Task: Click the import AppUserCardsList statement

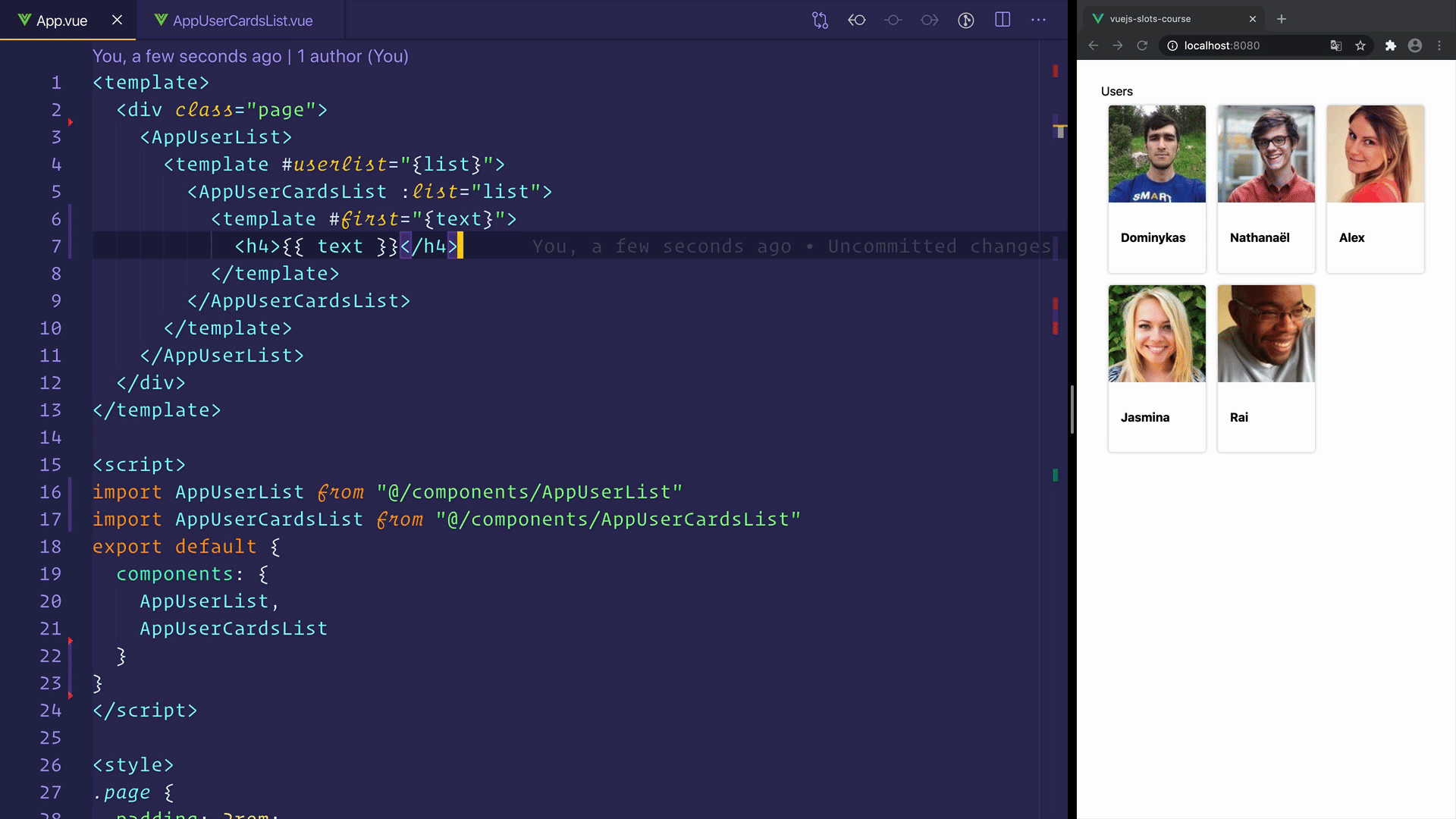Action: 447,519
